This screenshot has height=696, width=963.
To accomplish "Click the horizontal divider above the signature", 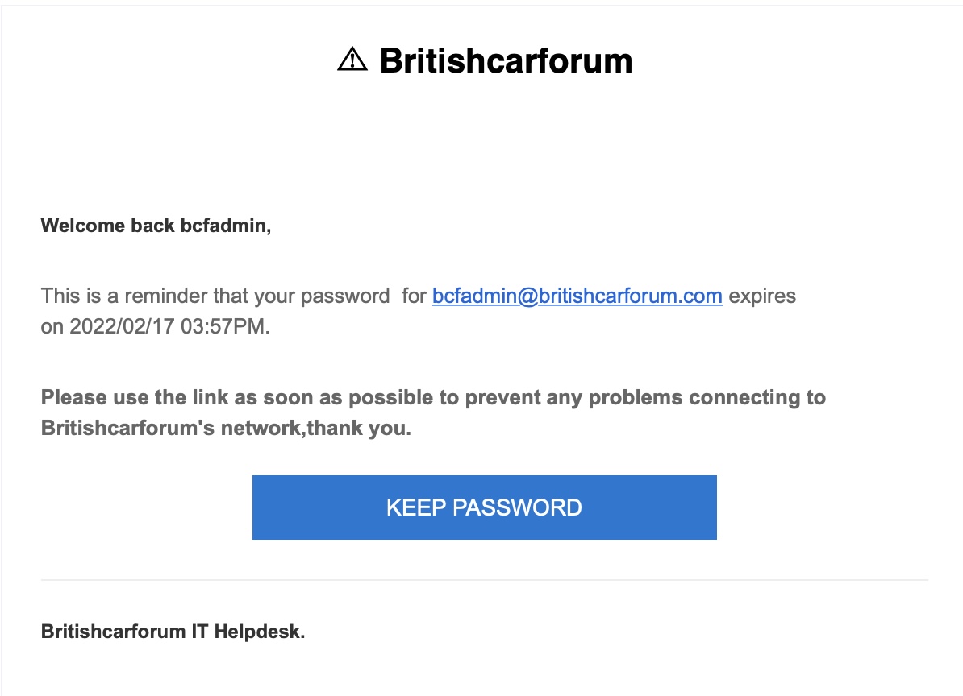I will point(484,580).
